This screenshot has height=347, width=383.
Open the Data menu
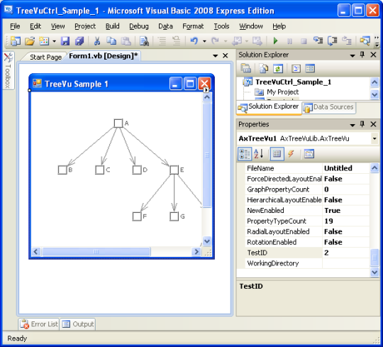(165, 26)
